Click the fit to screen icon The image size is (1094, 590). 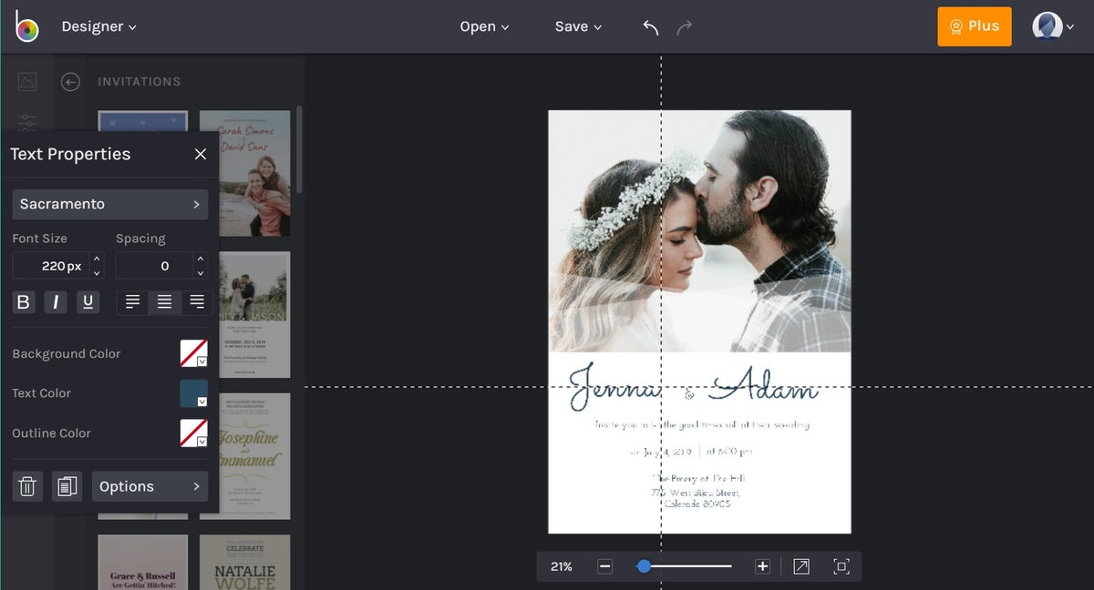click(841, 566)
